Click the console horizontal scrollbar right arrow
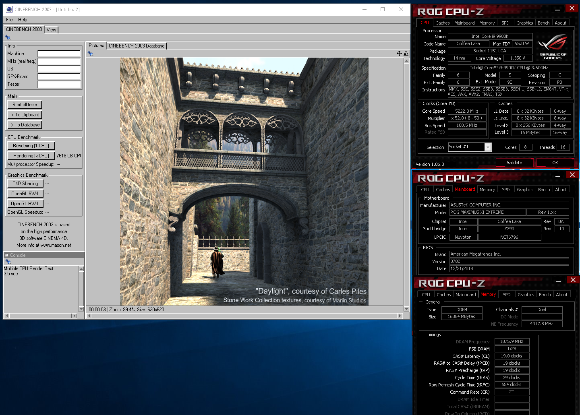The height and width of the screenshot is (415, 580). 75,316
